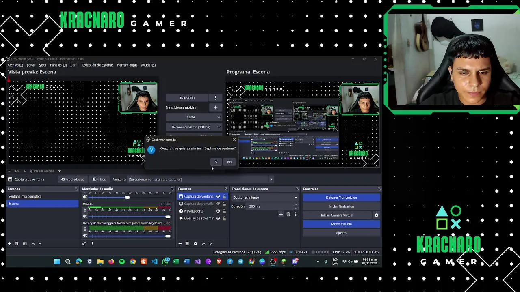Delete selected scene with trash icon
Viewport: 520px width, 292px height.
click(x=17, y=243)
